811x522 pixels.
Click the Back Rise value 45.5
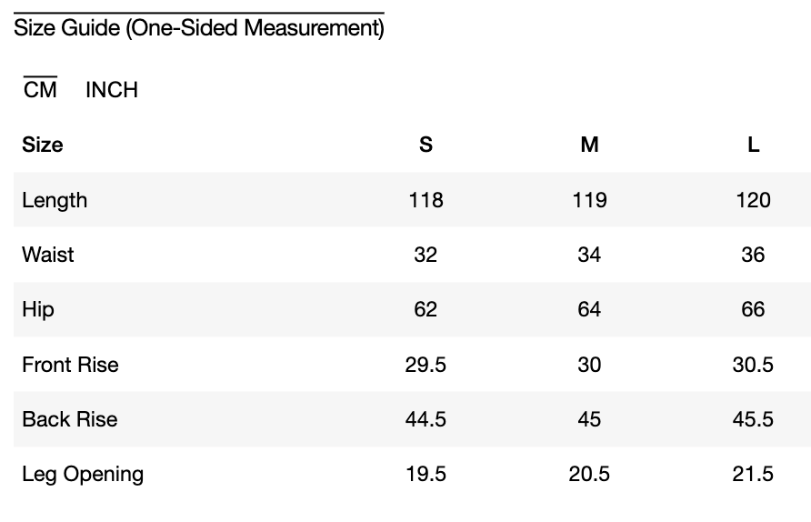pos(753,419)
